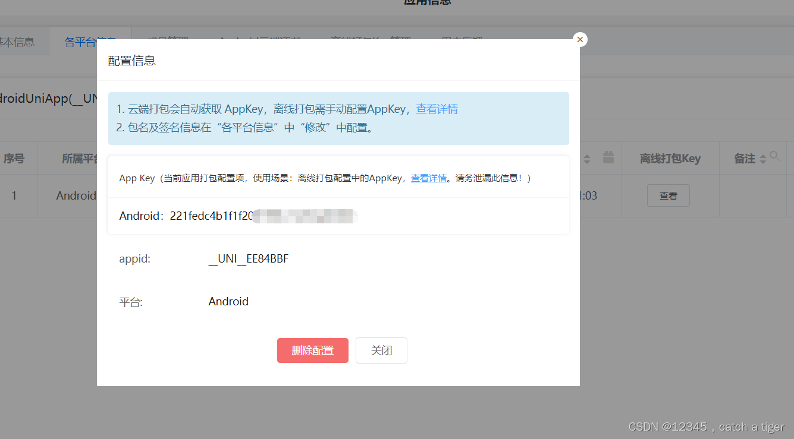Open 查看详情 link in the blue notice
This screenshot has height=439, width=794.
coord(437,109)
